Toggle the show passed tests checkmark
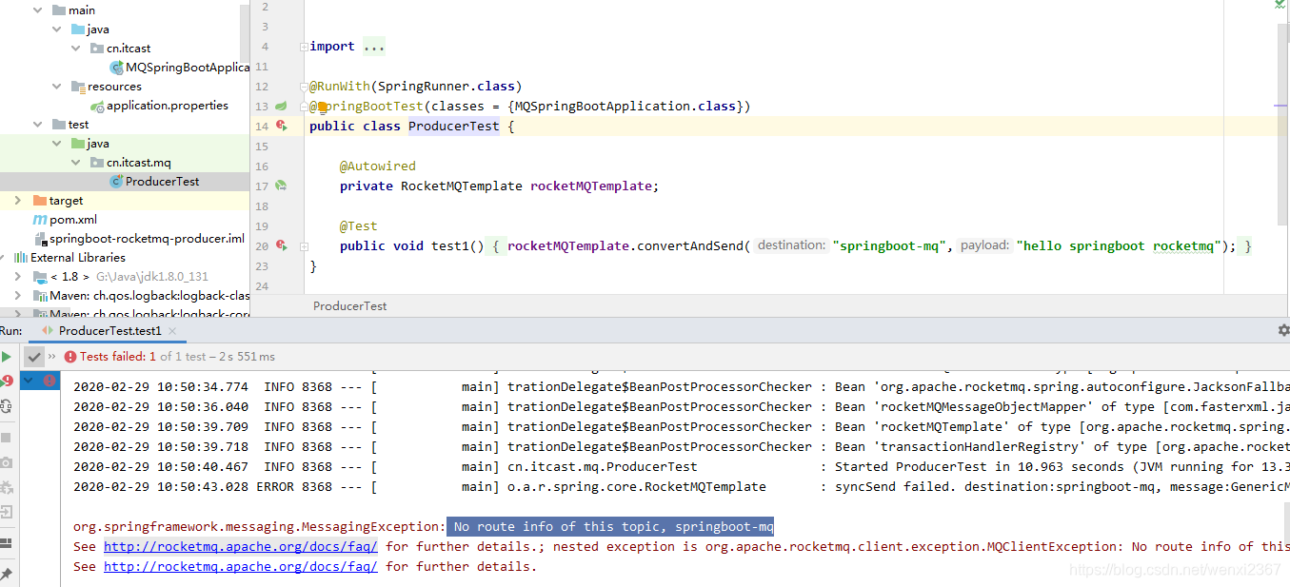 pos(32,356)
